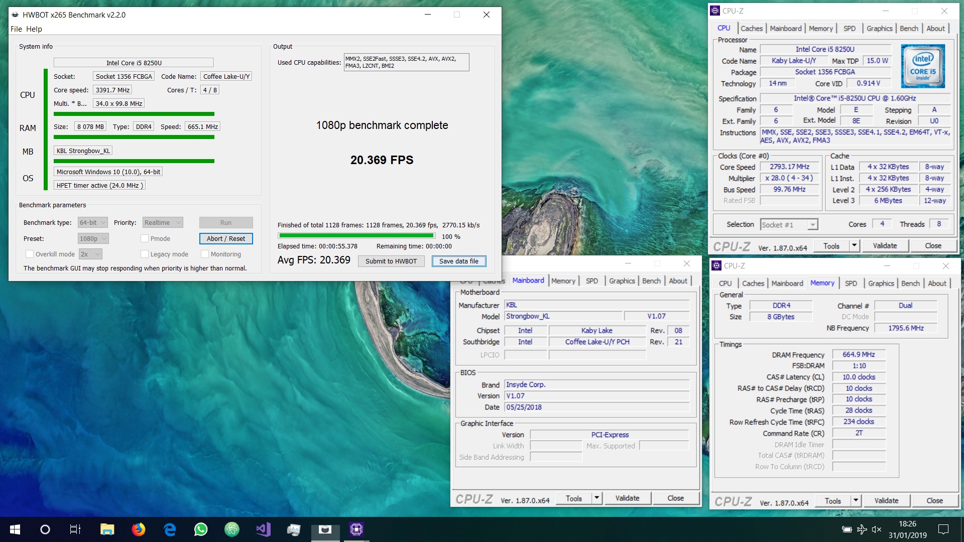This screenshot has height=542, width=964.
Task: Open Task View on taskbar
Action: tap(75, 529)
